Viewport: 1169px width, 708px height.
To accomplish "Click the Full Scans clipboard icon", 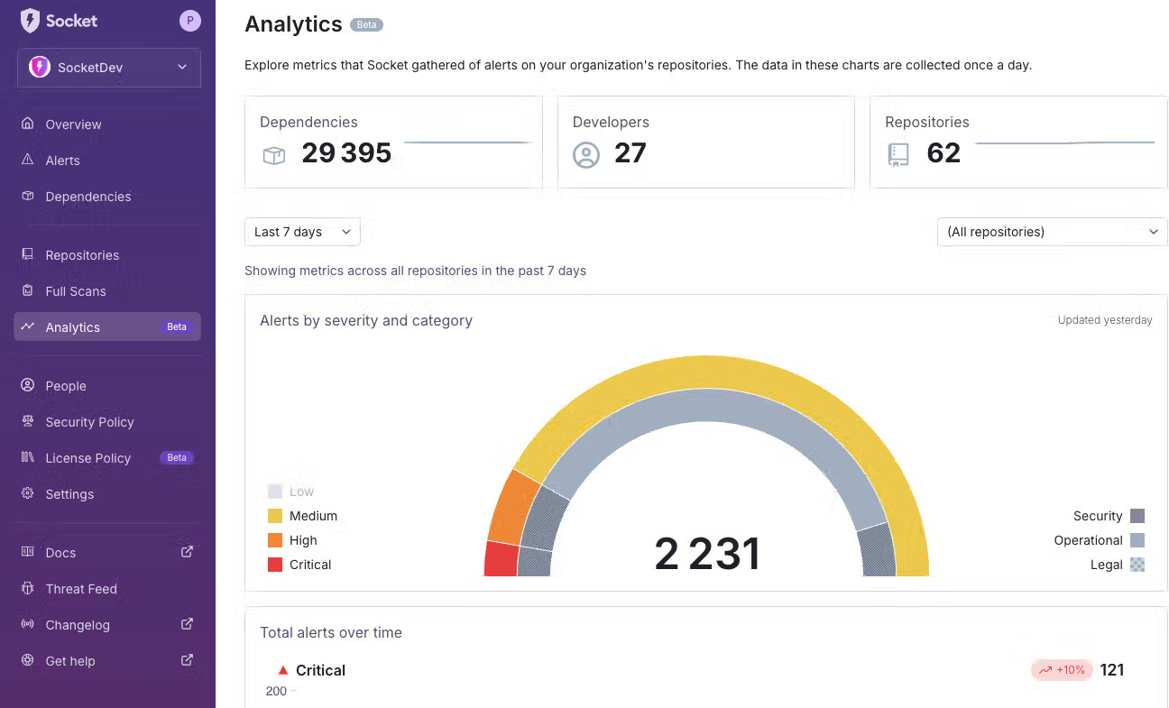I will click(x=28, y=290).
